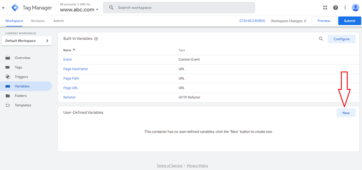
Task: Click the Triggers sidebar icon
Action: [8, 77]
